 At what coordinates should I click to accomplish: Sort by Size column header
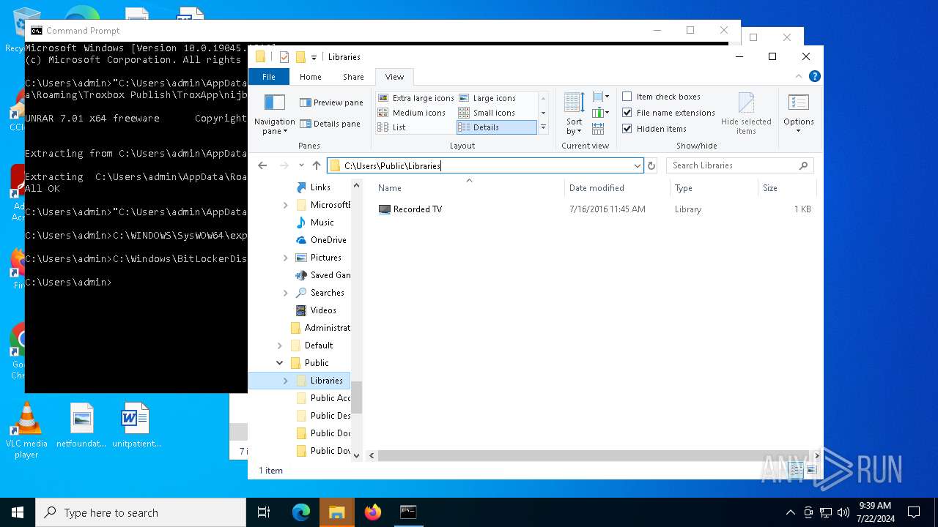tap(786, 188)
